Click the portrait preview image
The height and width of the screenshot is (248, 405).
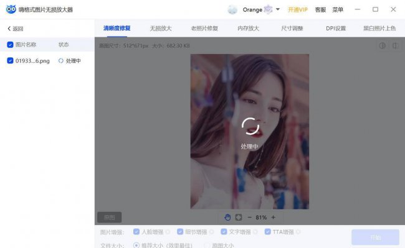pos(249,131)
